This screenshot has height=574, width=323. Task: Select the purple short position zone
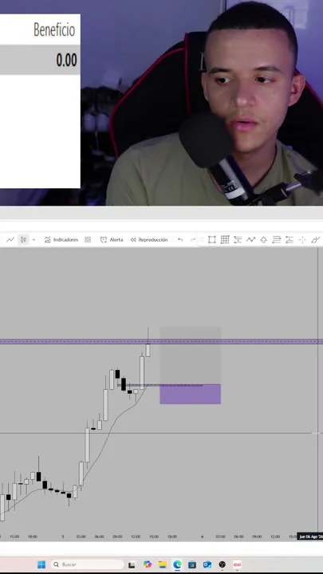[190, 395]
